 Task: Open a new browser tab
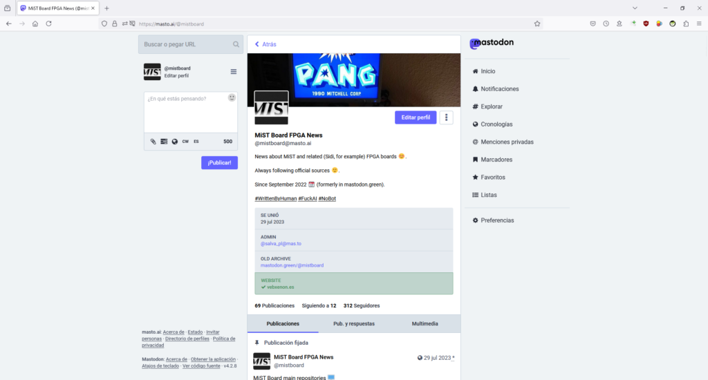(106, 8)
